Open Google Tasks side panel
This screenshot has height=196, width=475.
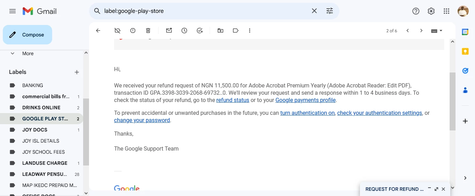tap(465, 71)
